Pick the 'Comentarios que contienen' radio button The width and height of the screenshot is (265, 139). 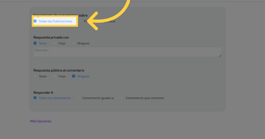(x=122, y=98)
